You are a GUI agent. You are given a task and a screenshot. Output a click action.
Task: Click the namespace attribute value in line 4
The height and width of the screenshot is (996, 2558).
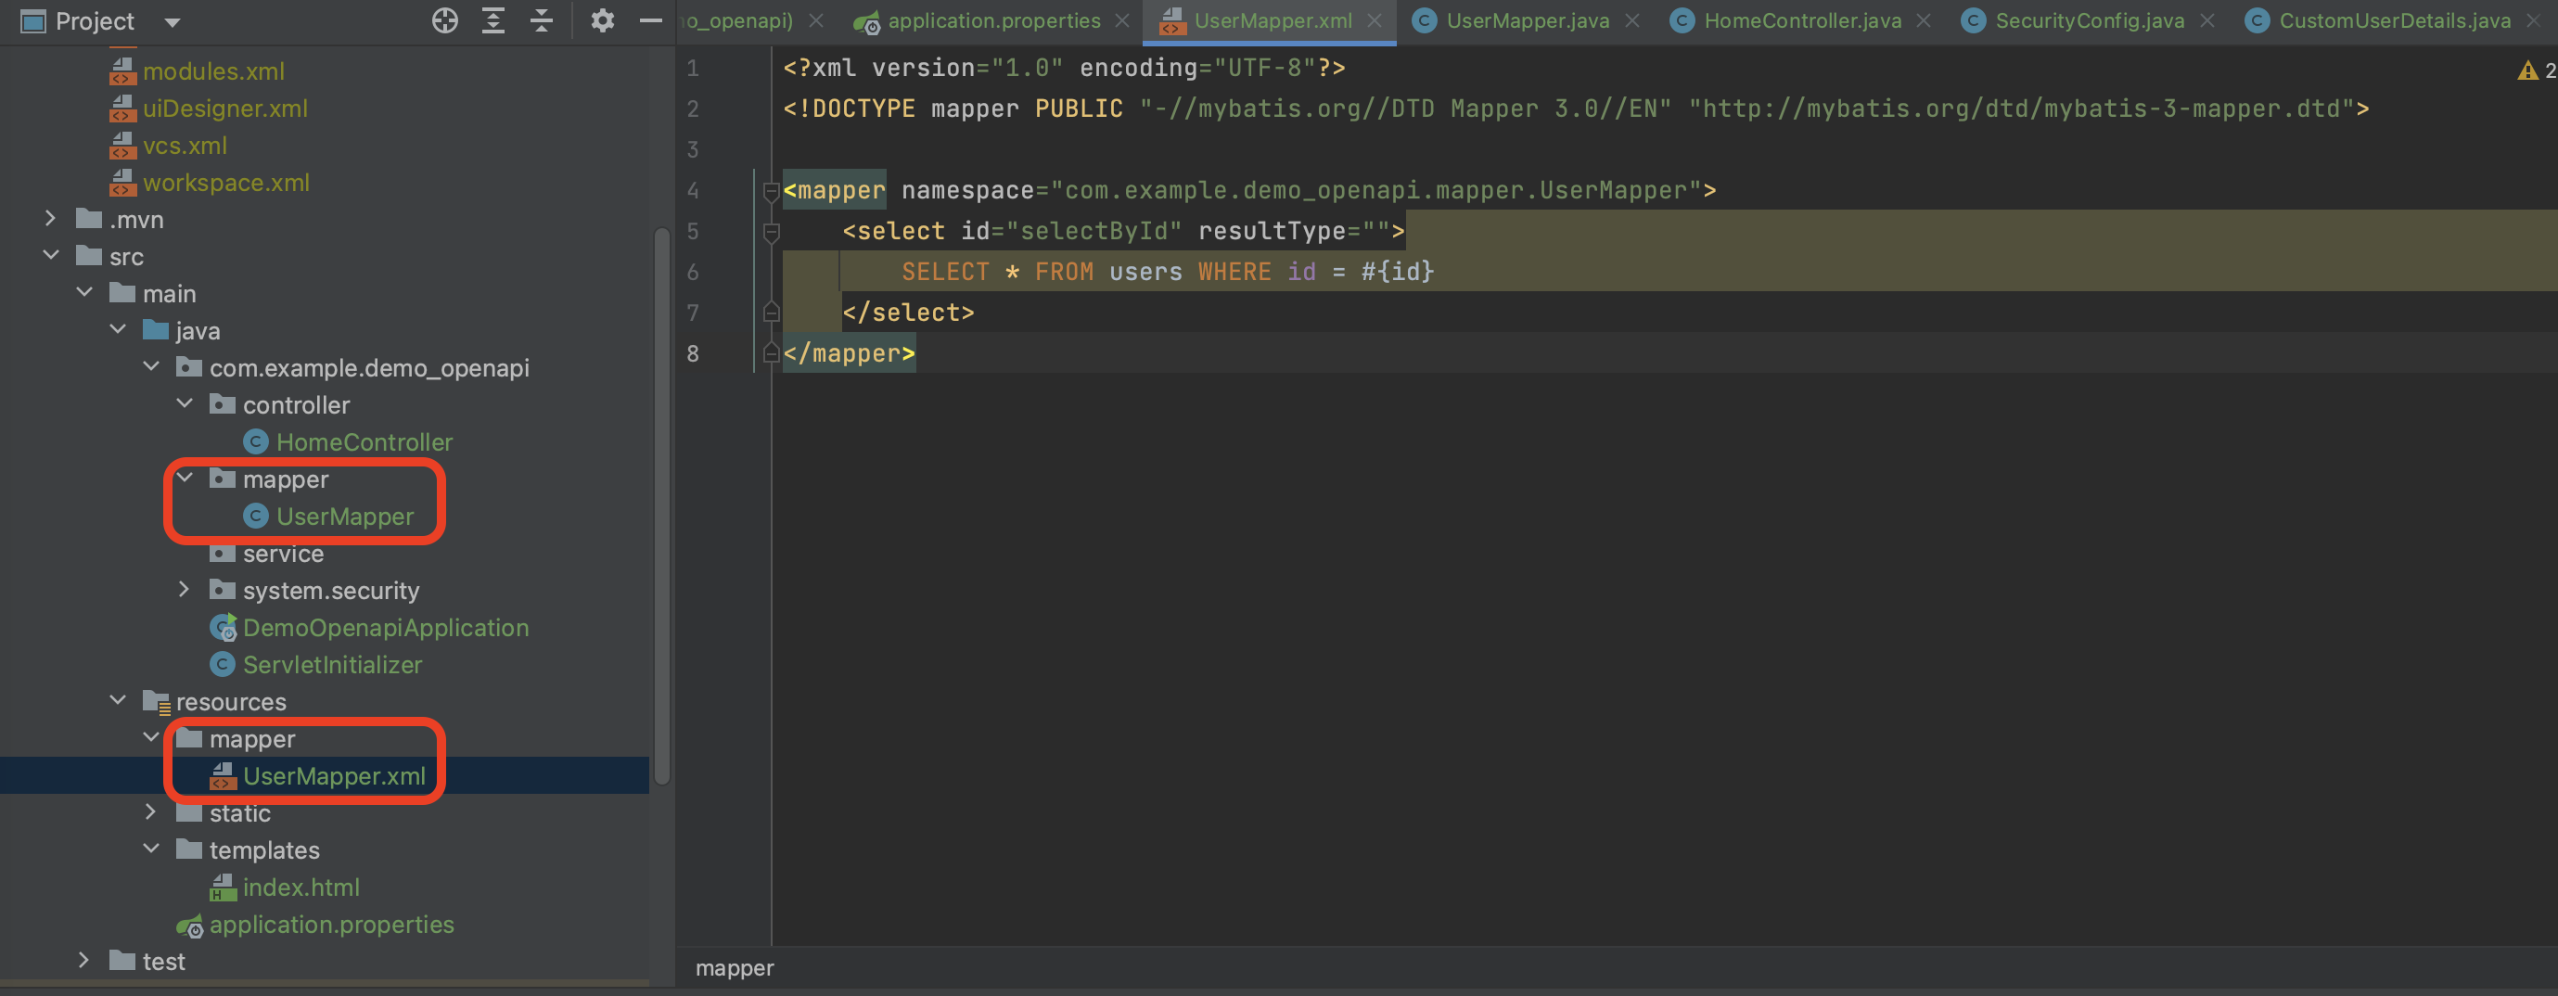tap(1376, 191)
